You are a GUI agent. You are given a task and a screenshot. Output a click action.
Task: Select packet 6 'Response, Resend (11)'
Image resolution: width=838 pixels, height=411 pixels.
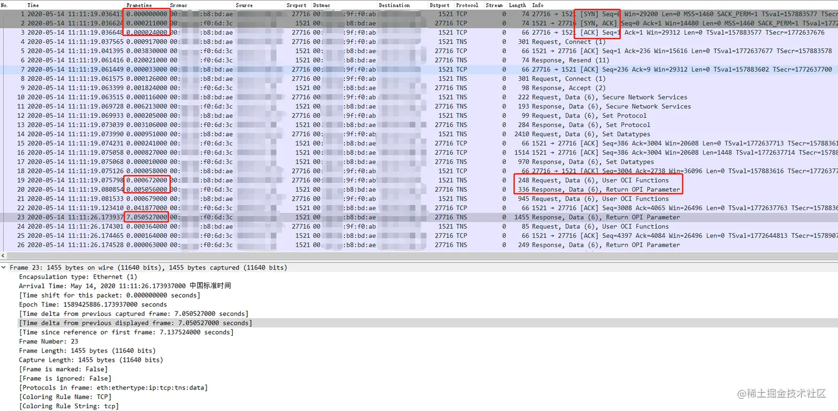coord(419,60)
